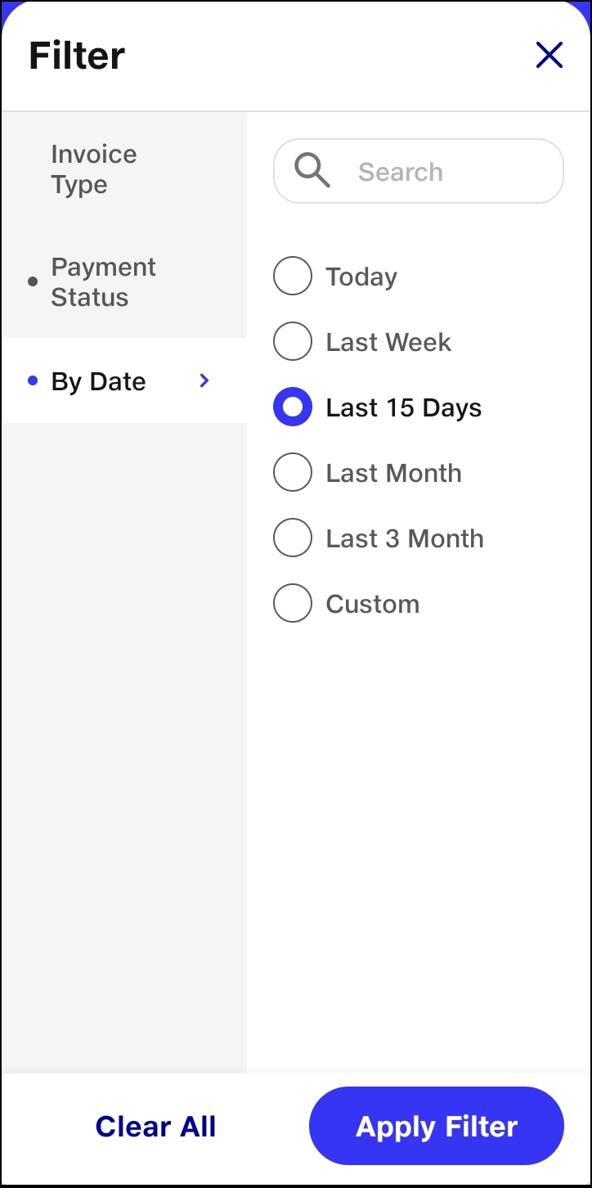Choose the Last 15 Days radio button
This screenshot has height=1188, width=592.
pyautogui.click(x=293, y=407)
